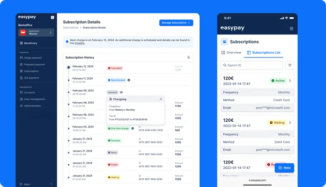326x187 pixels.
Task: Switch to the Subscriptions List tab
Action: coord(264,53)
